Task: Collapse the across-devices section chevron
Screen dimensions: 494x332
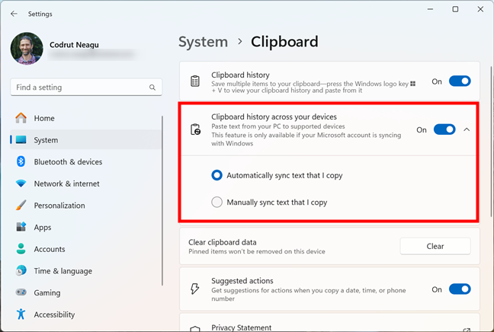Action: pos(467,129)
